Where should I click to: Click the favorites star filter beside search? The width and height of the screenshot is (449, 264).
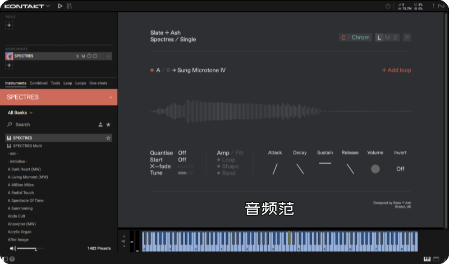point(108,124)
